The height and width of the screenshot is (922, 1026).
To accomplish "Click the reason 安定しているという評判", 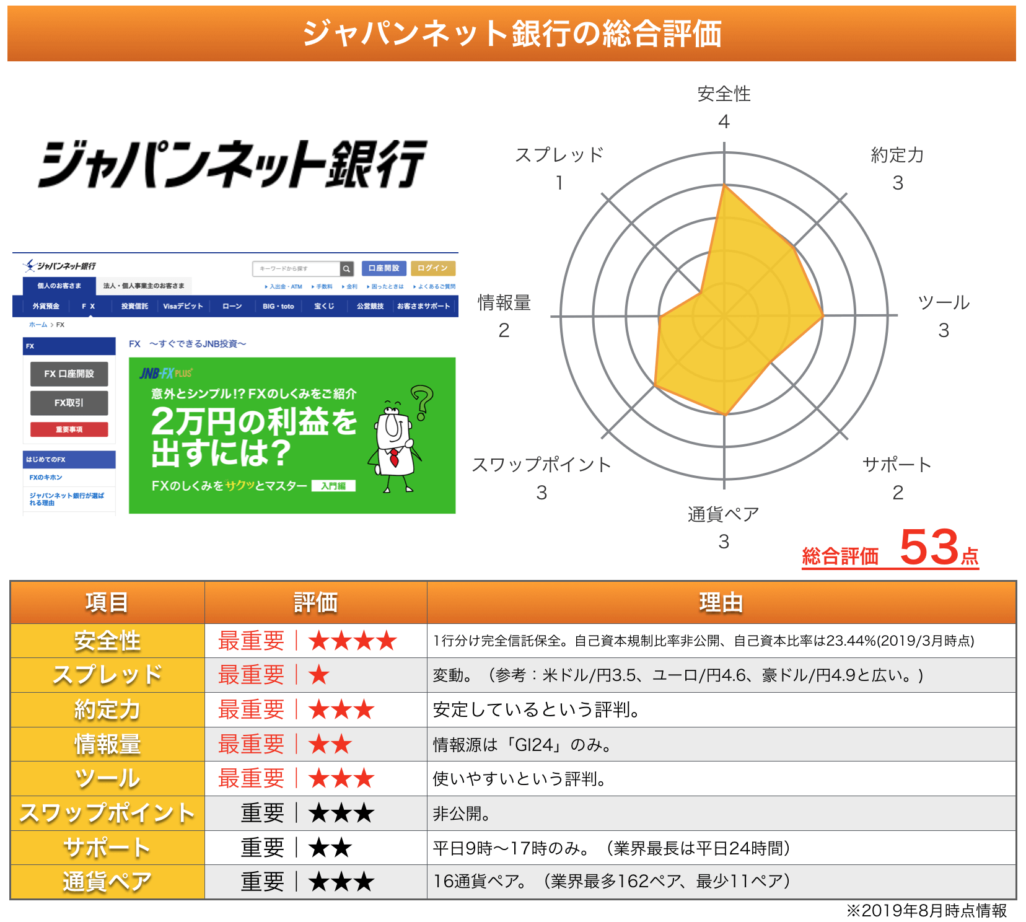I will 537,709.
